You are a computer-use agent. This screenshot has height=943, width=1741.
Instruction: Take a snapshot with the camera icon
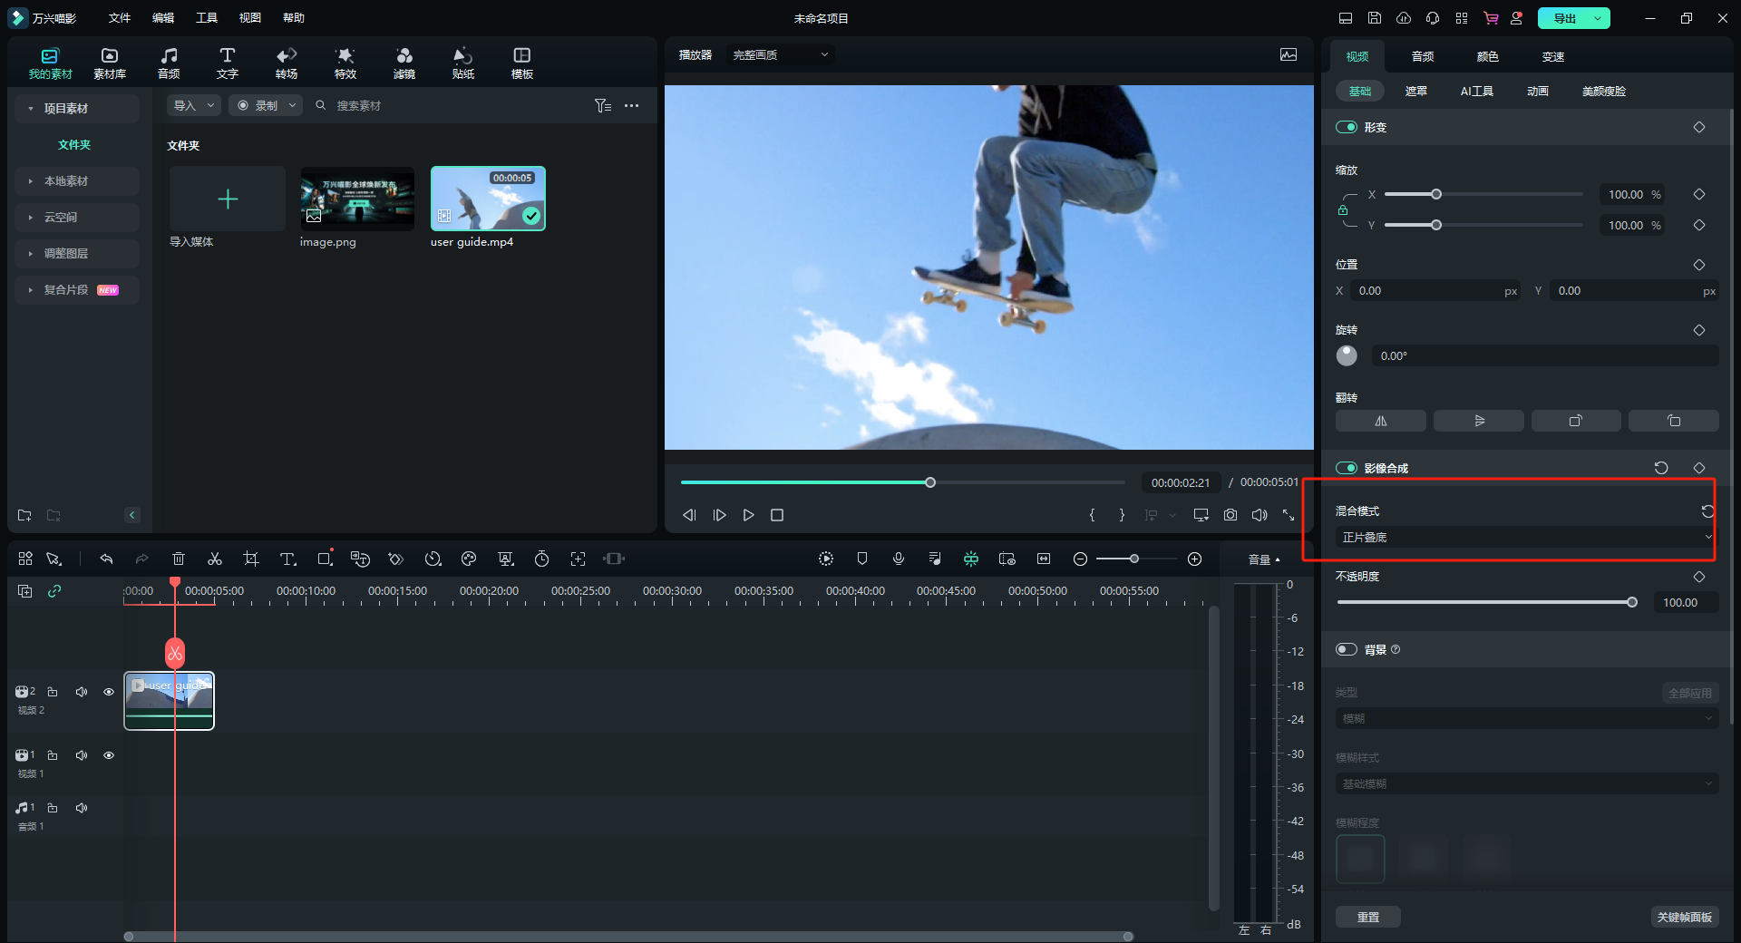coord(1230,515)
